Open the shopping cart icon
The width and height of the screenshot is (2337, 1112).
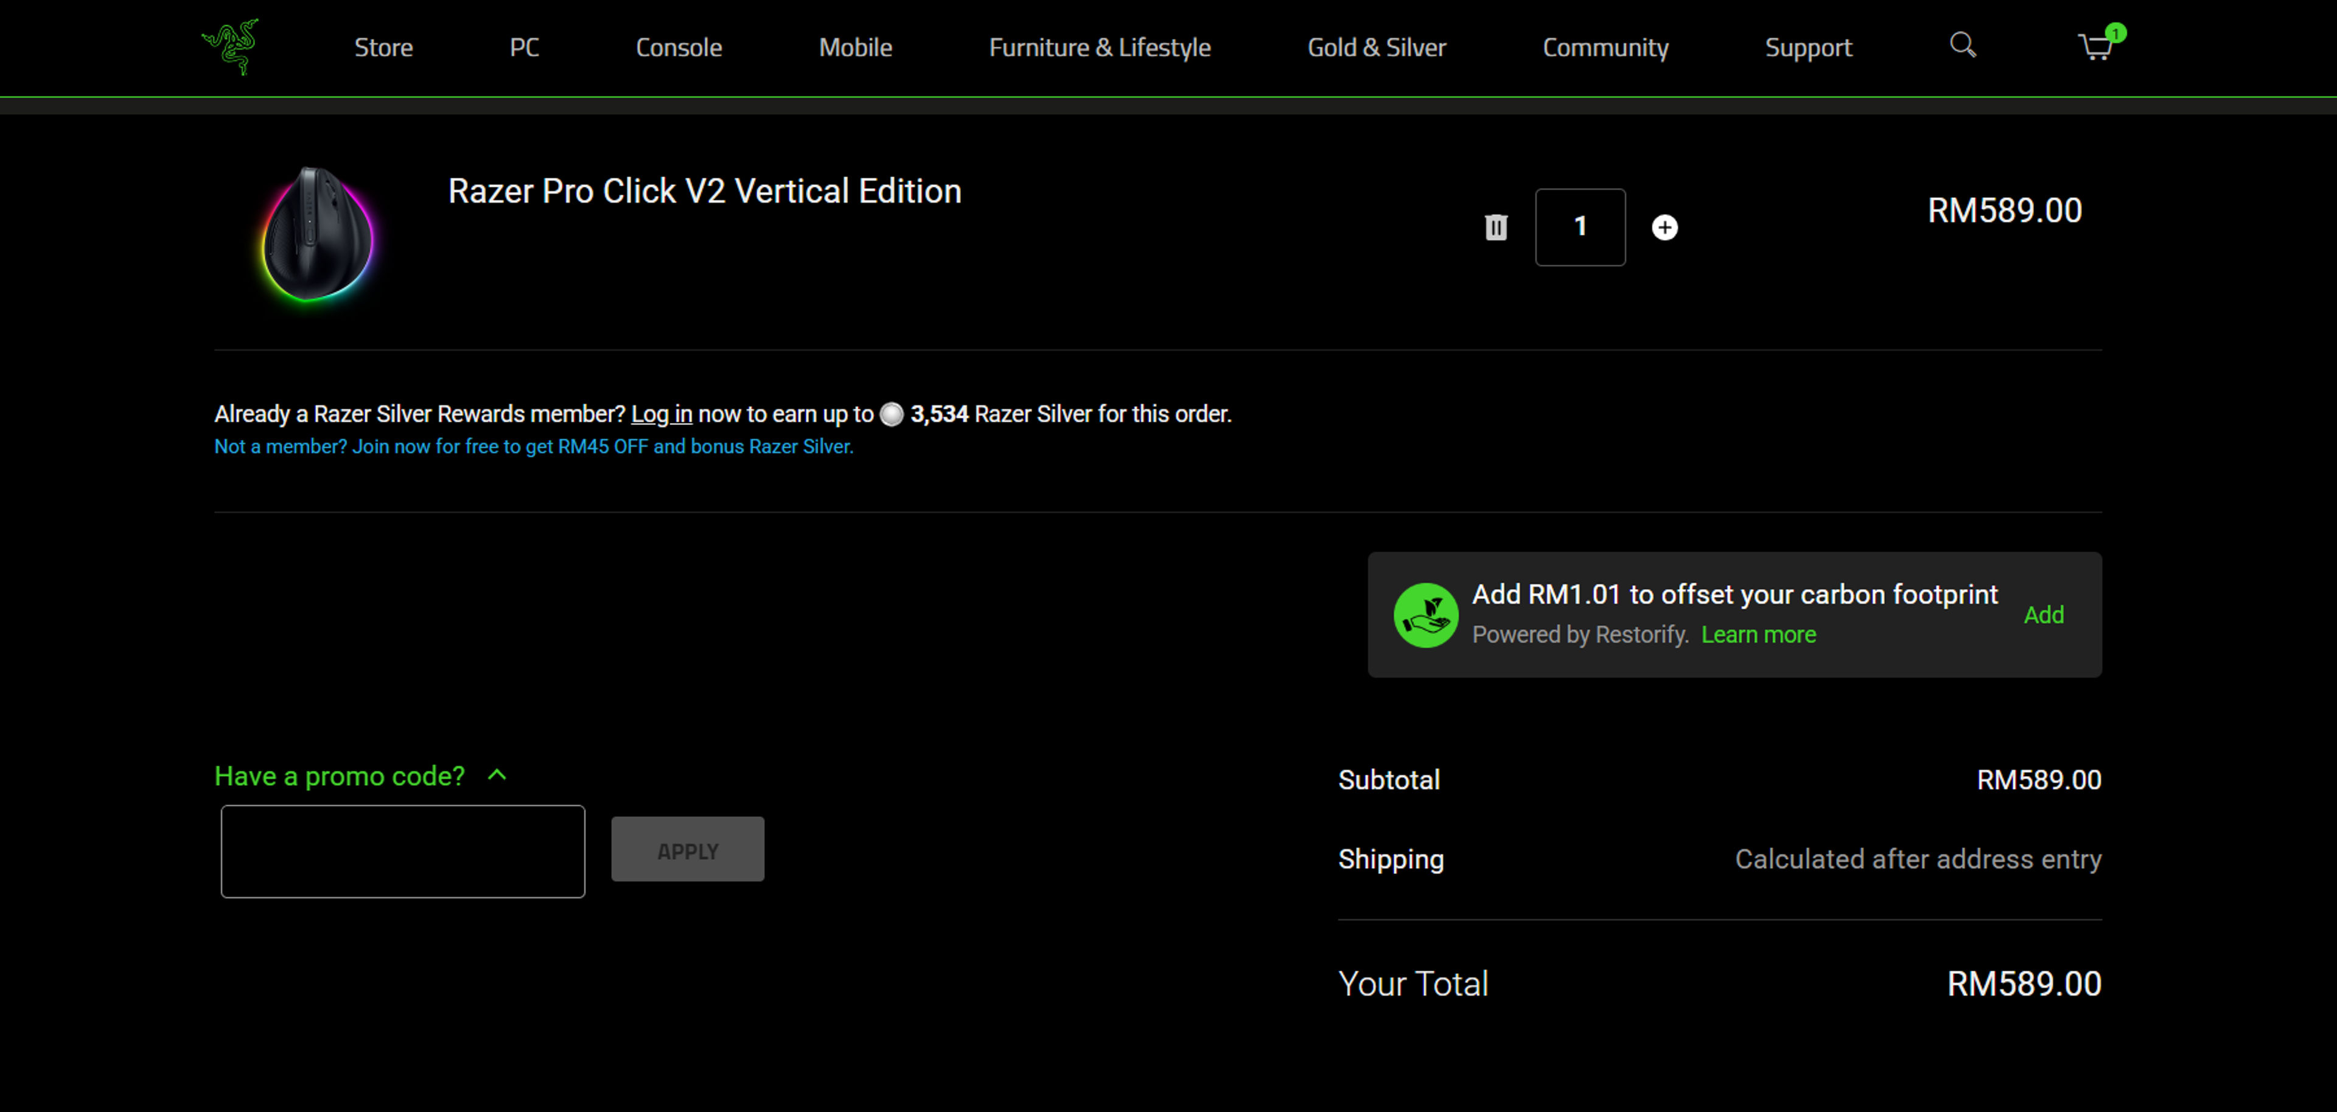click(2095, 47)
